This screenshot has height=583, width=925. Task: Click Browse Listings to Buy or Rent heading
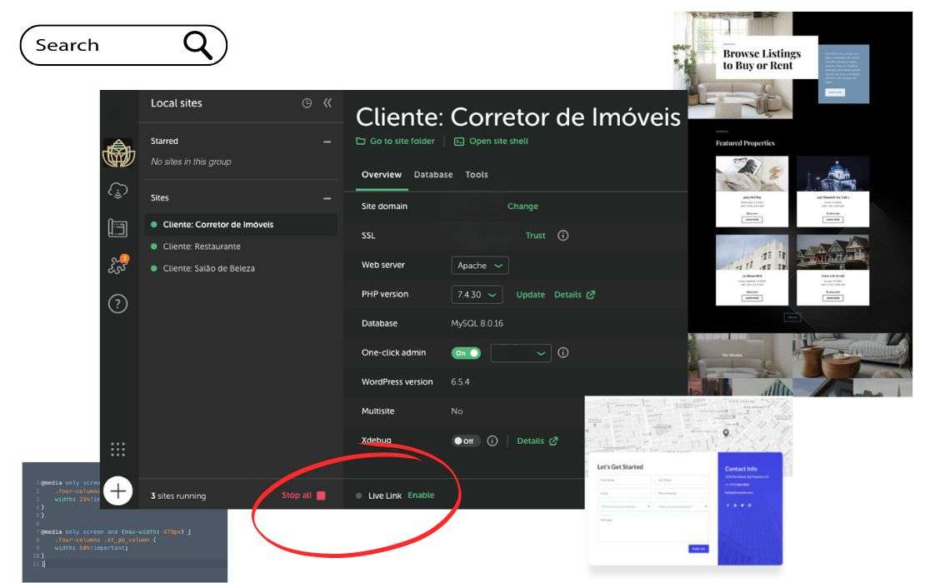point(762,59)
